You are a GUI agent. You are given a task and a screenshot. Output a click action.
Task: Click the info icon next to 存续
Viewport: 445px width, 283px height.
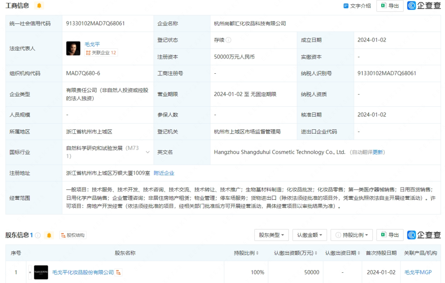[x=228, y=40]
